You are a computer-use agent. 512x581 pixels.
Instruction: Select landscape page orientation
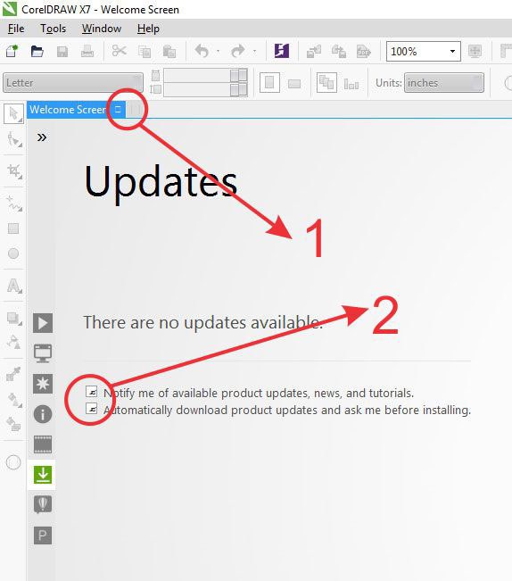[294, 84]
